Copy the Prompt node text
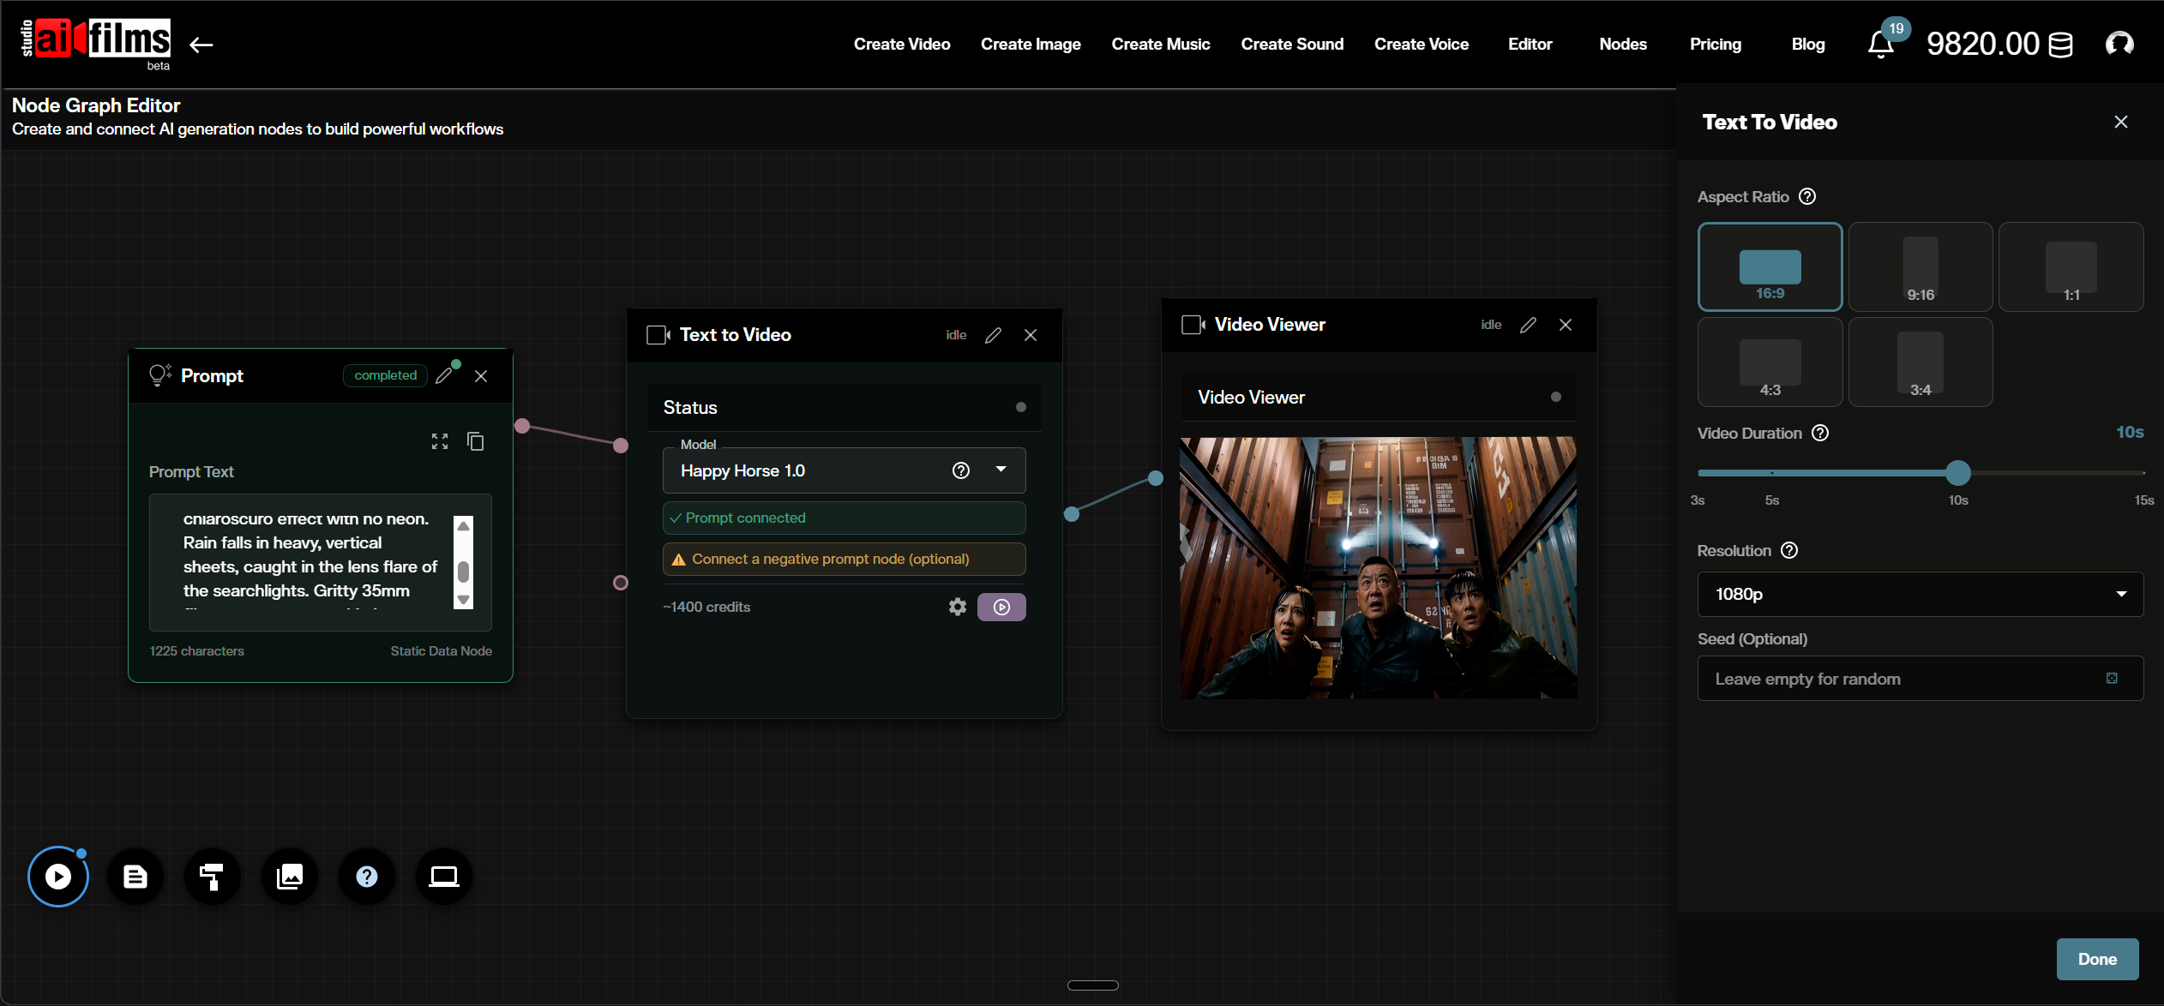The width and height of the screenshot is (2164, 1006). 476,440
